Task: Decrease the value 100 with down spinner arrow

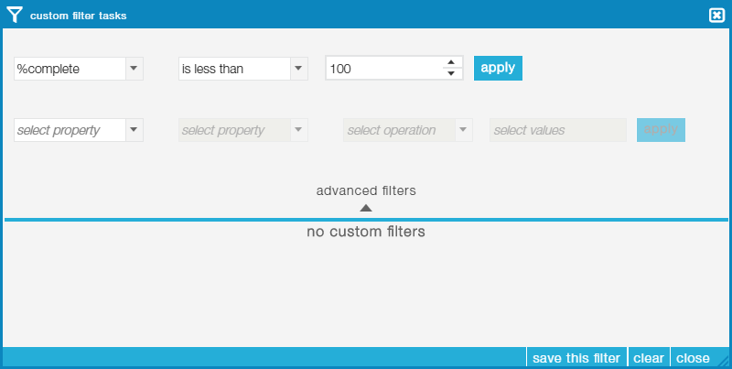Action: [451, 74]
